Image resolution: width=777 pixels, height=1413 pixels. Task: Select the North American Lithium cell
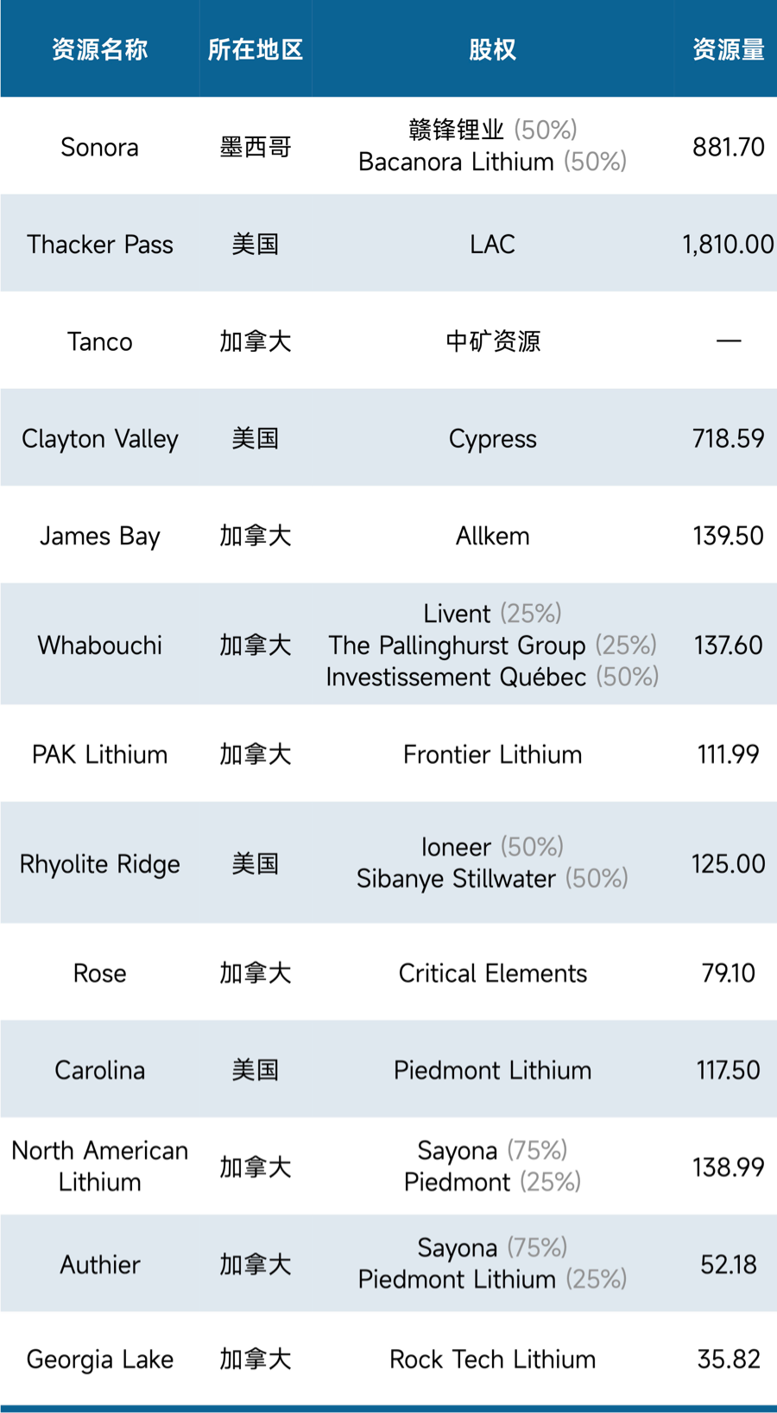pos(99,1166)
